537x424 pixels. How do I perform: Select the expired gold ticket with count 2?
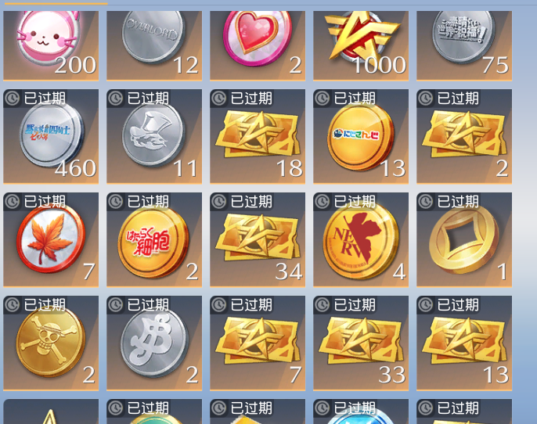[x=464, y=137]
